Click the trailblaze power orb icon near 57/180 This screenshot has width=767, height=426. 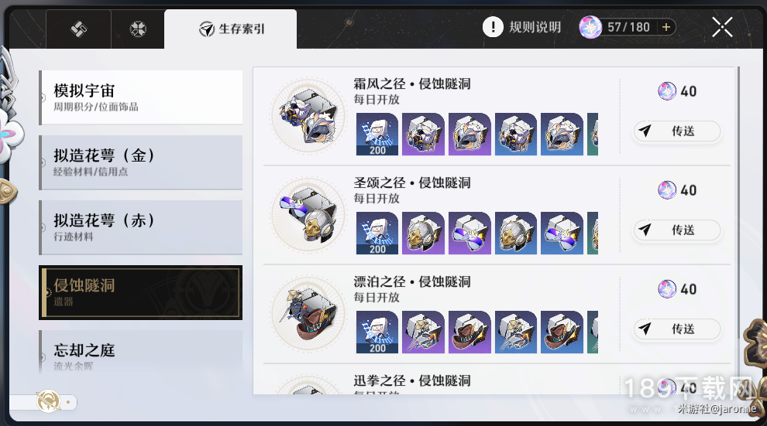tap(590, 27)
